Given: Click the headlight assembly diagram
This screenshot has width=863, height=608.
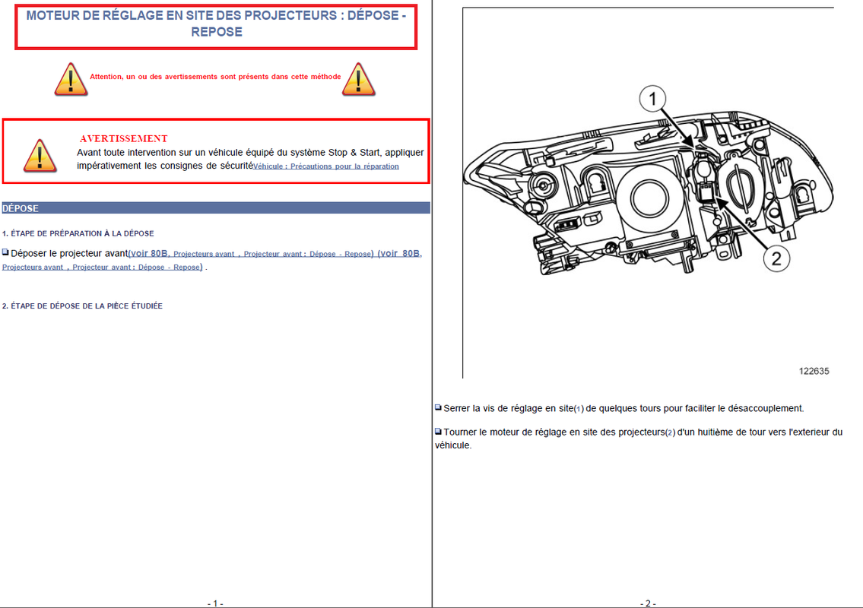Looking at the screenshot, I should pyautogui.click(x=649, y=192).
